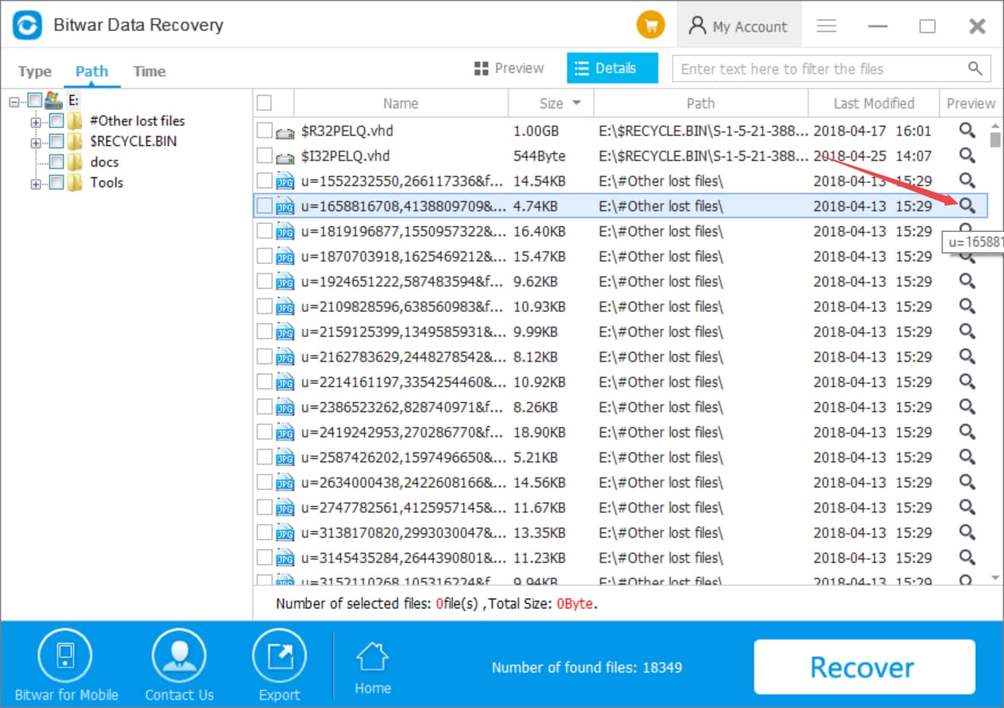Check the $I32PELQ.vhd file checkbox
1004x708 pixels.
point(265,155)
